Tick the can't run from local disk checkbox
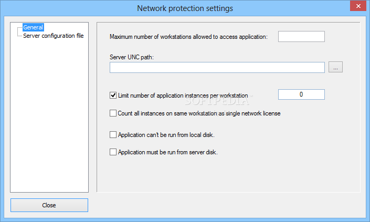Viewport: 370px width, 222px height. (x=113, y=135)
